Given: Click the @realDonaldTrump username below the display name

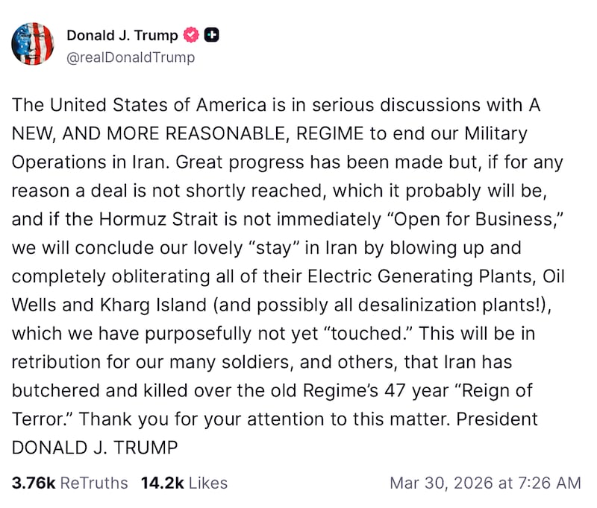Looking at the screenshot, I should coord(131,57).
